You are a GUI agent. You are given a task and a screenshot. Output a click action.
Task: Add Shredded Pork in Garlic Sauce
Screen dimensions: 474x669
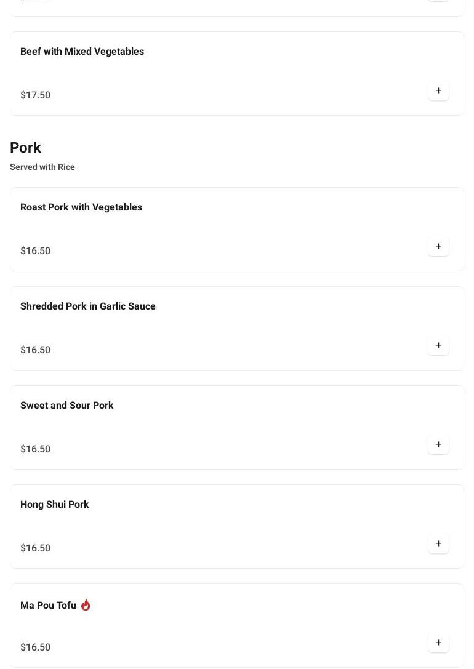click(438, 346)
